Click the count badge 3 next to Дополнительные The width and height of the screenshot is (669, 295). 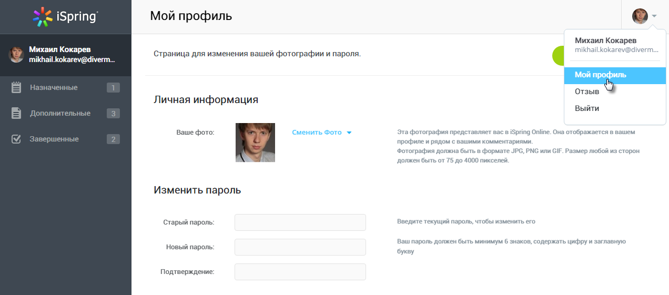point(113,114)
